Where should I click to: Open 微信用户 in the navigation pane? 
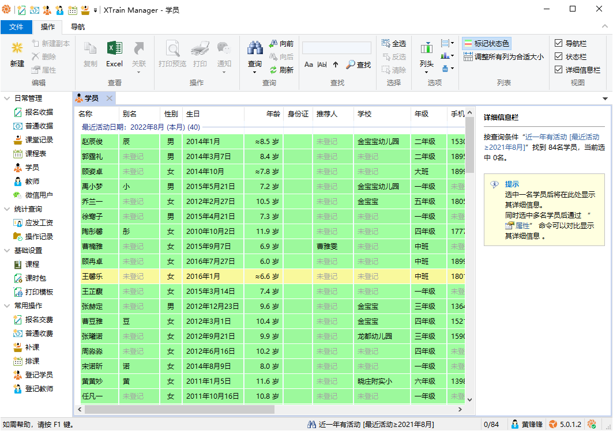[33, 195]
